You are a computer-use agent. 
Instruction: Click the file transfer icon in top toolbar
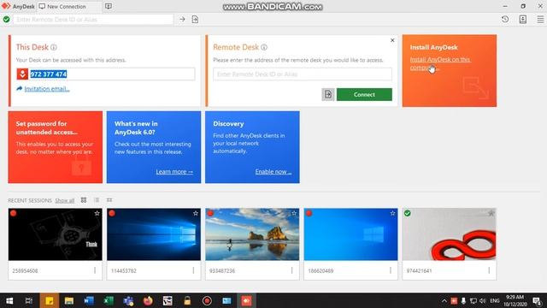point(195,19)
